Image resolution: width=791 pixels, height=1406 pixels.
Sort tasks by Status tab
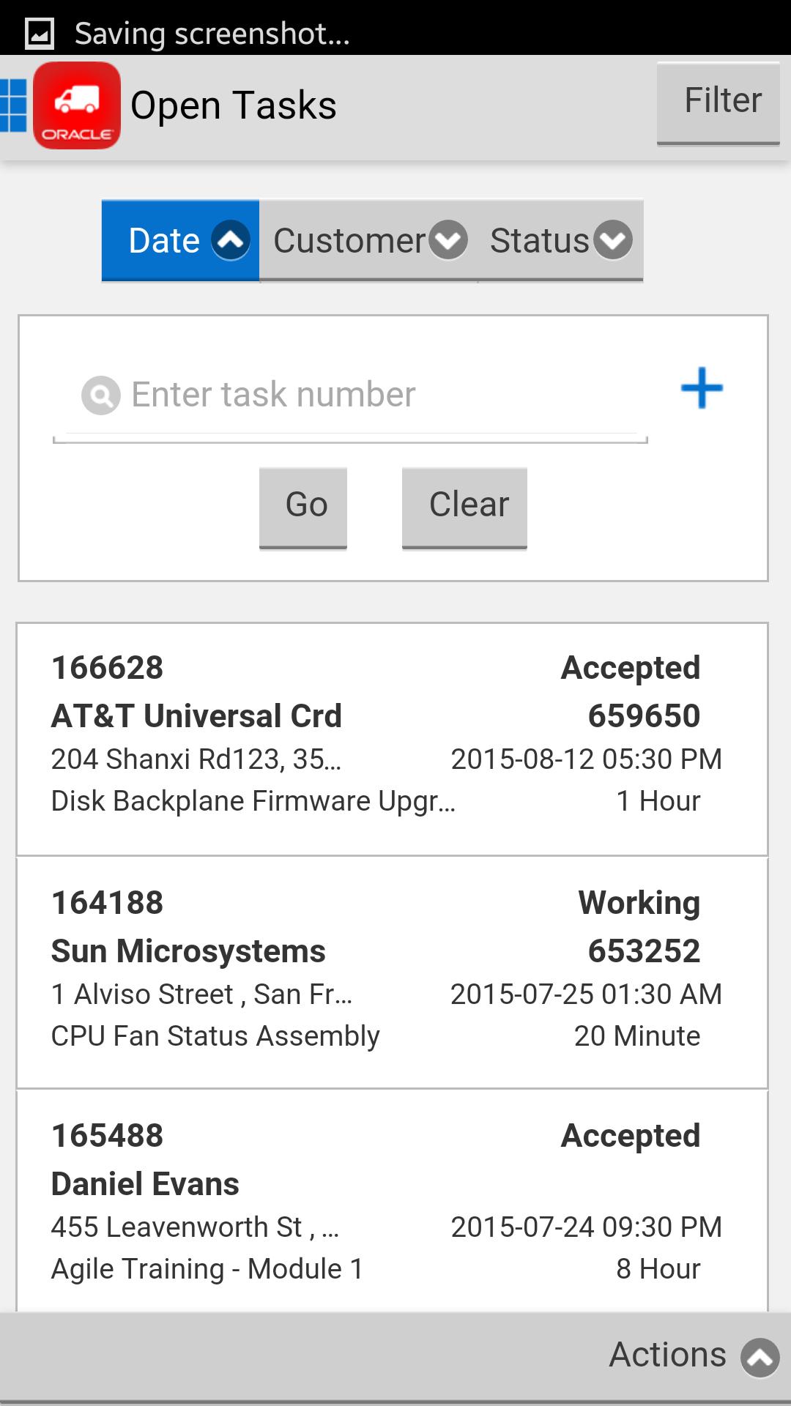click(539, 240)
